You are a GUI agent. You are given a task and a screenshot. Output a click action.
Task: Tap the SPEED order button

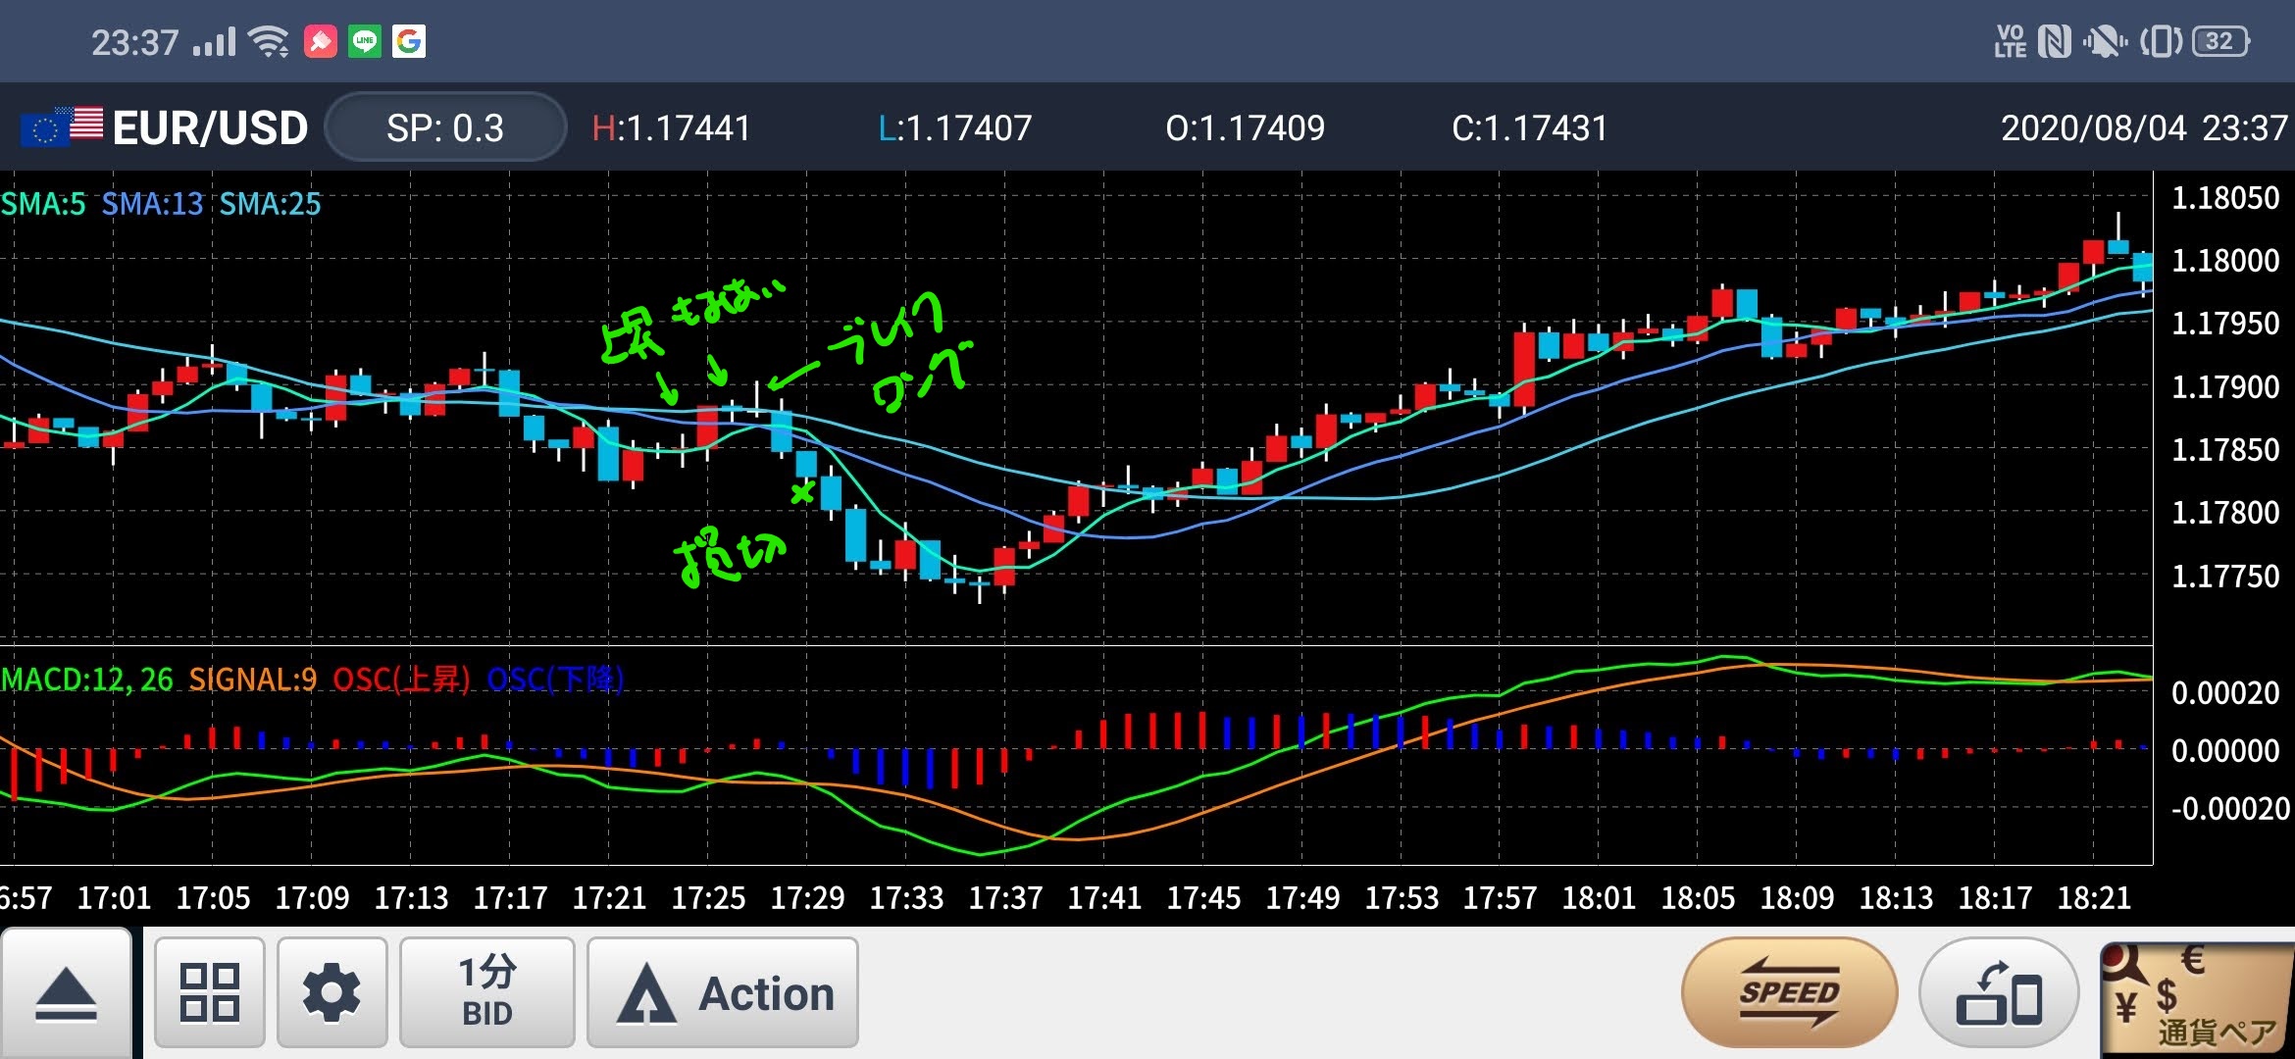tap(1789, 992)
